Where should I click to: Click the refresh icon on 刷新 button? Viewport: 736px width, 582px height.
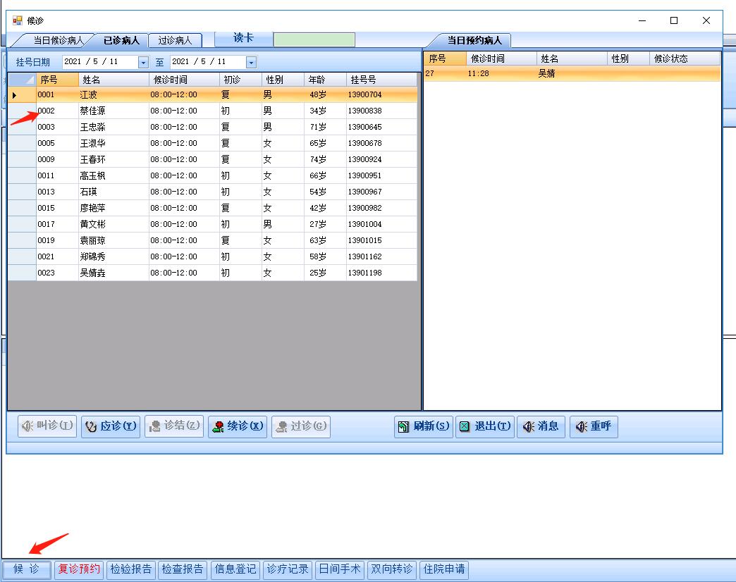404,426
